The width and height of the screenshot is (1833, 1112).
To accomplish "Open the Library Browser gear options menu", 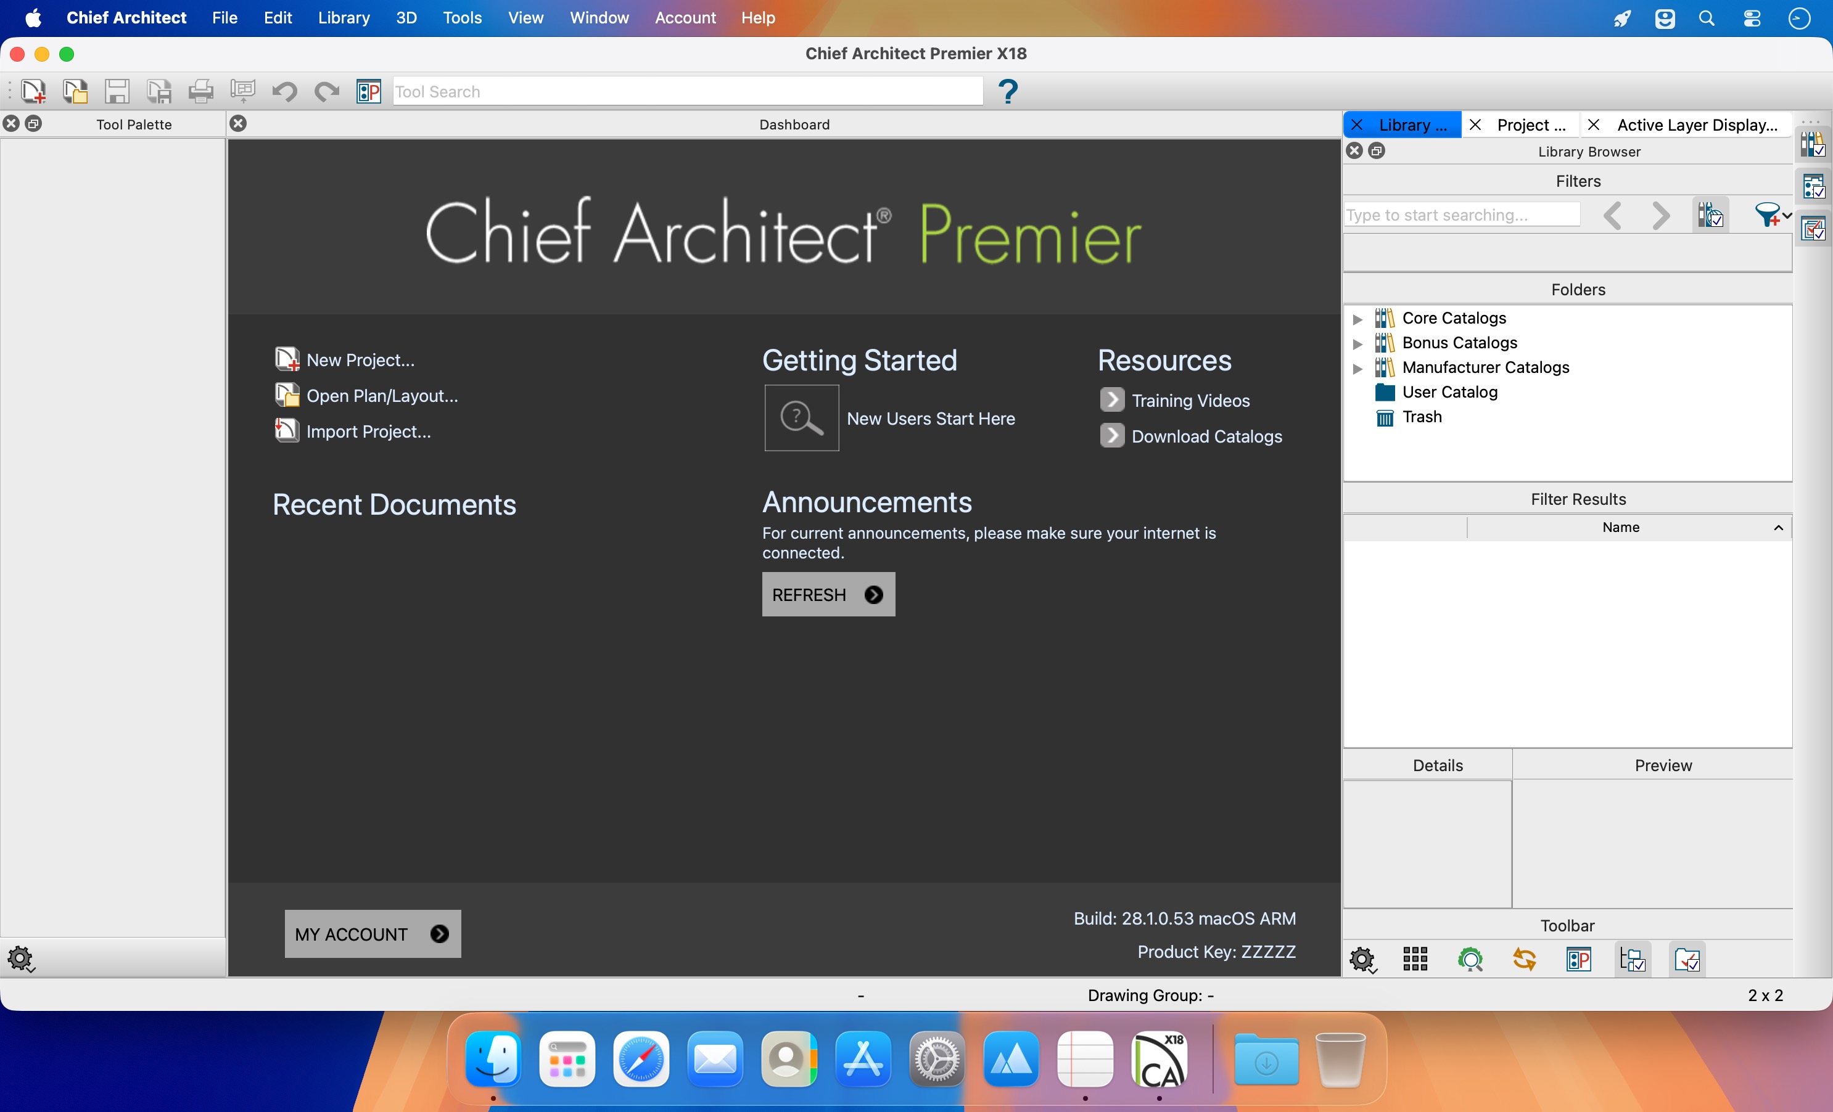I will tap(1363, 960).
